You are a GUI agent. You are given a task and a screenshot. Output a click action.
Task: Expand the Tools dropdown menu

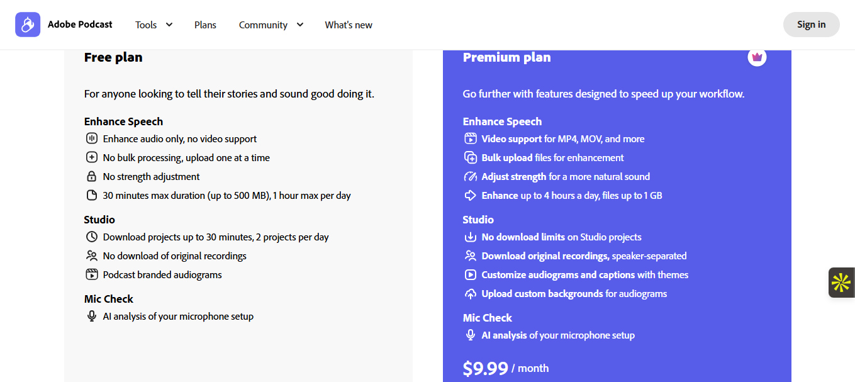click(154, 25)
